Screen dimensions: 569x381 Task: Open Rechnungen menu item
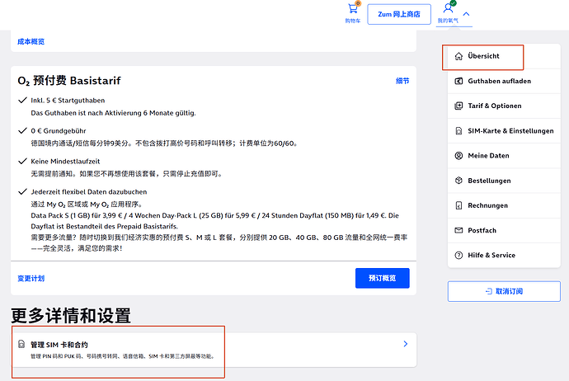504,205
